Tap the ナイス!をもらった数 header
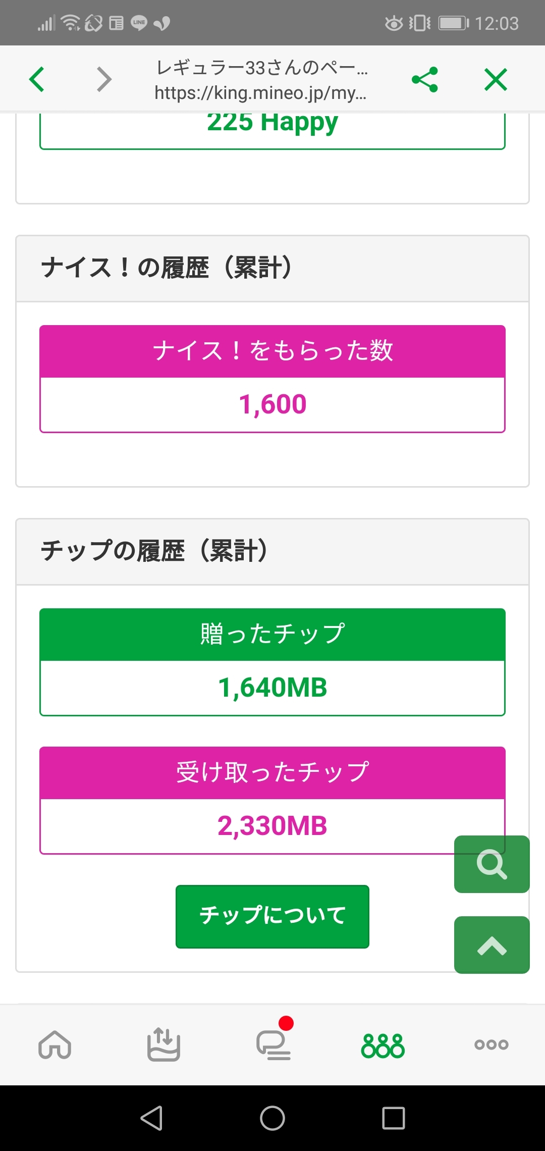The width and height of the screenshot is (545, 1151). coord(272,351)
